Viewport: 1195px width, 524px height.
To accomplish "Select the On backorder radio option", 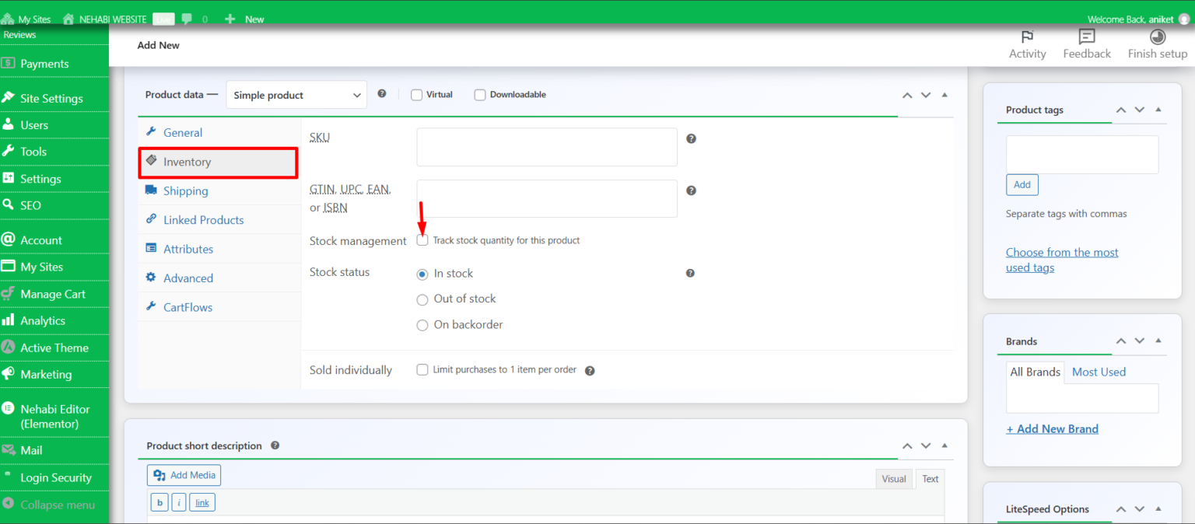I will [422, 325].
